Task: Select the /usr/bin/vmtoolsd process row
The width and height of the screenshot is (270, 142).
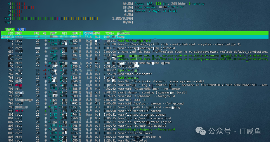Action: (x=135, y=141)
